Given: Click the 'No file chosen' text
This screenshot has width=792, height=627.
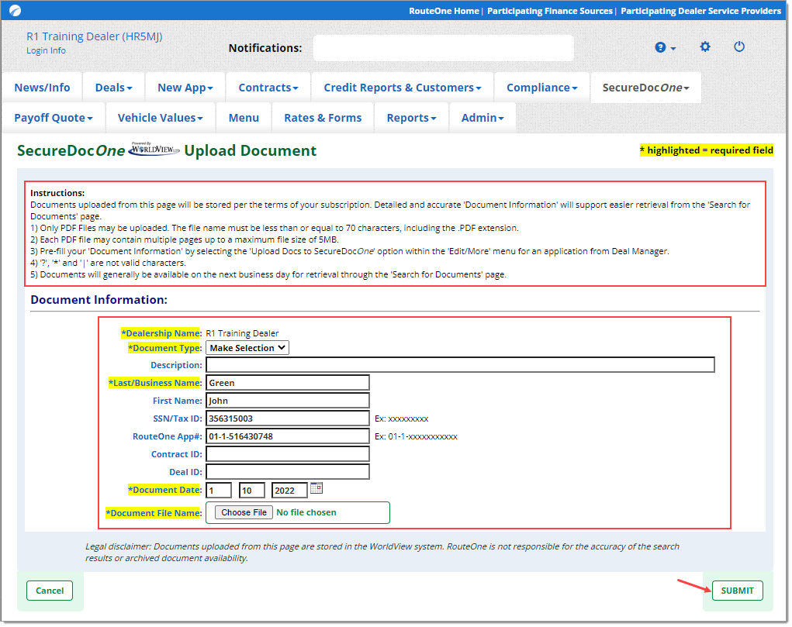Looking at the screenshot, I should (306, 512).
